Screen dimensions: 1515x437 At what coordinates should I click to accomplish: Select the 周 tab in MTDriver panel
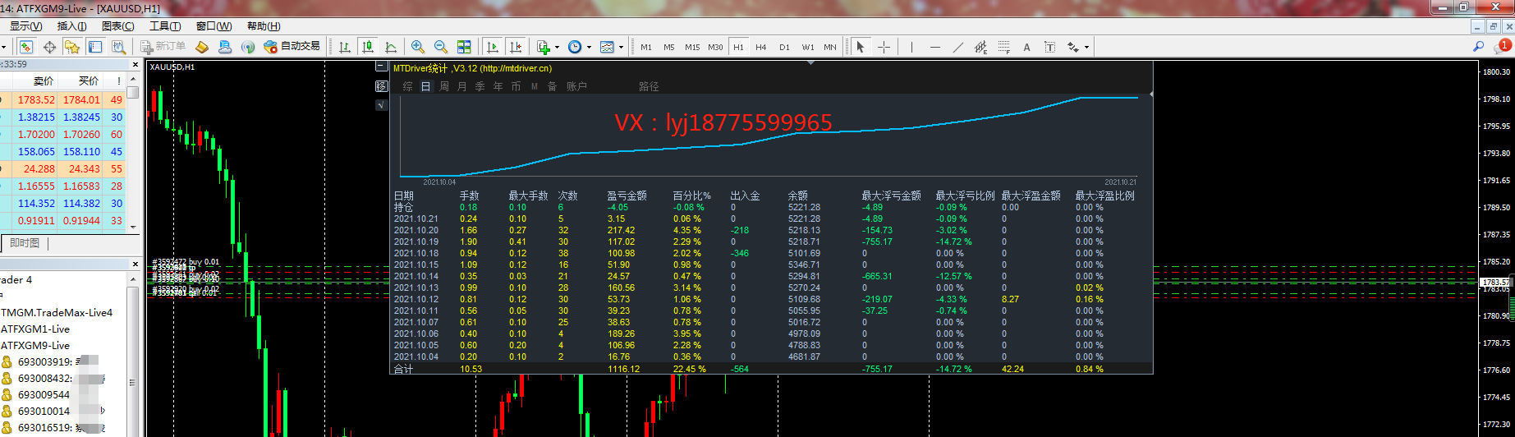(444, 86)
